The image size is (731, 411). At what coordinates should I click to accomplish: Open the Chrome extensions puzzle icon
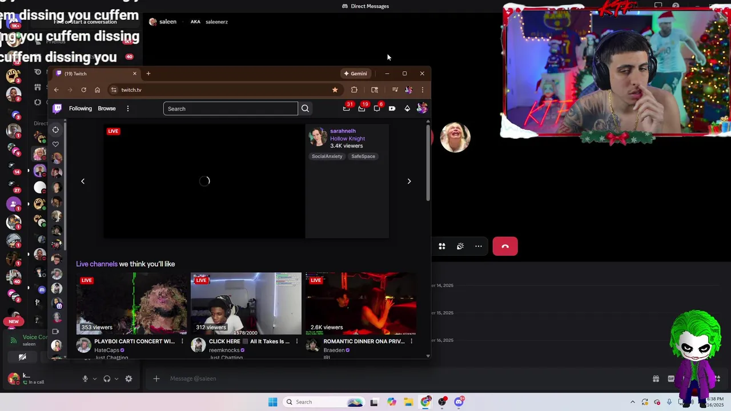(354, 90)
